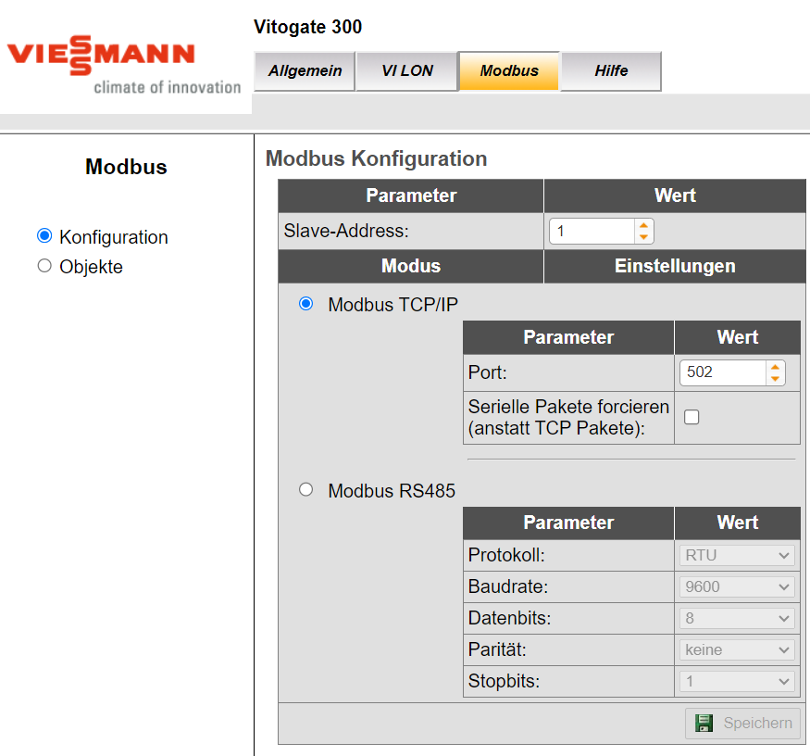Enable Serielle Pakete forcieren checkbox
810x756 pixels.
click(x=692, y=417)
